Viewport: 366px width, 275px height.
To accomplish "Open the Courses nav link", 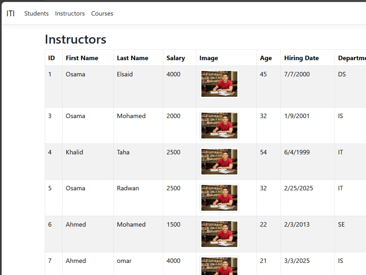I will (x=102, y=14).
